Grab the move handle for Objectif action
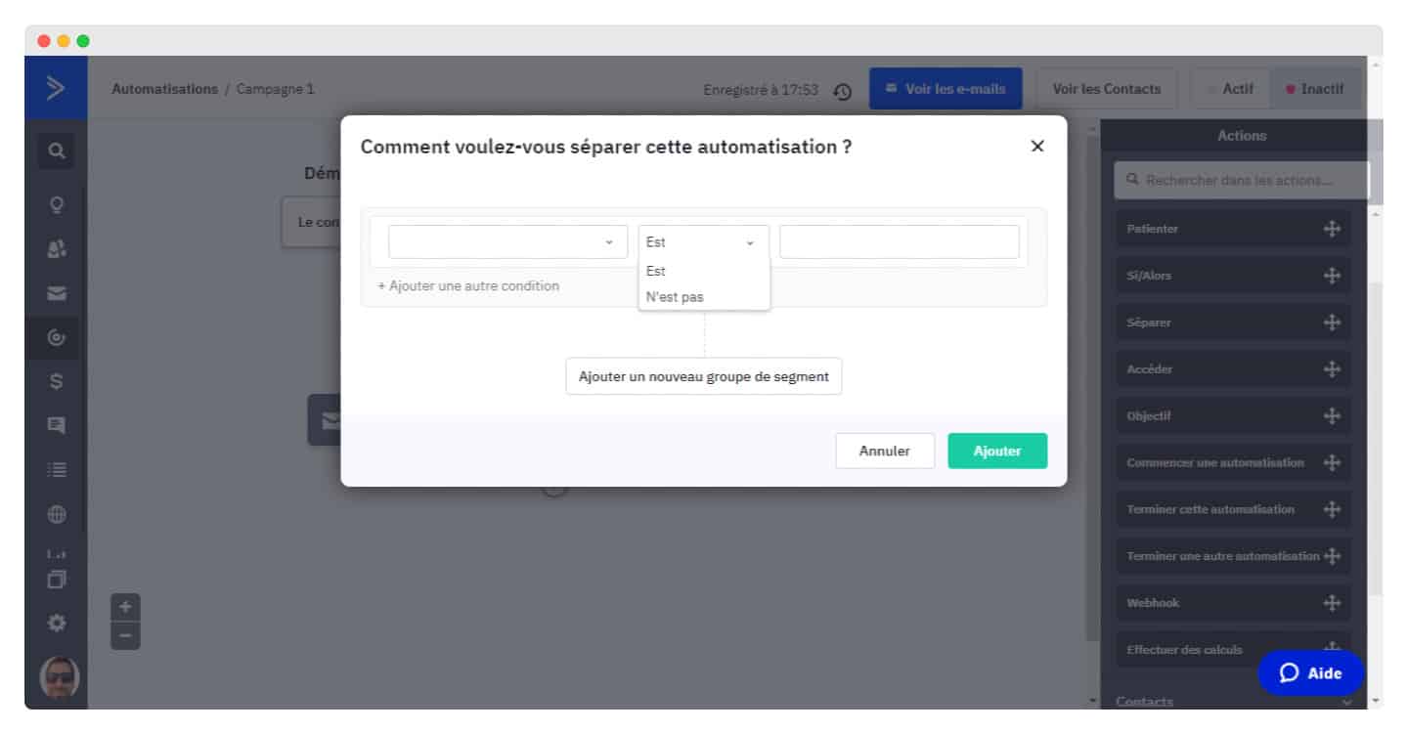 1332,415
